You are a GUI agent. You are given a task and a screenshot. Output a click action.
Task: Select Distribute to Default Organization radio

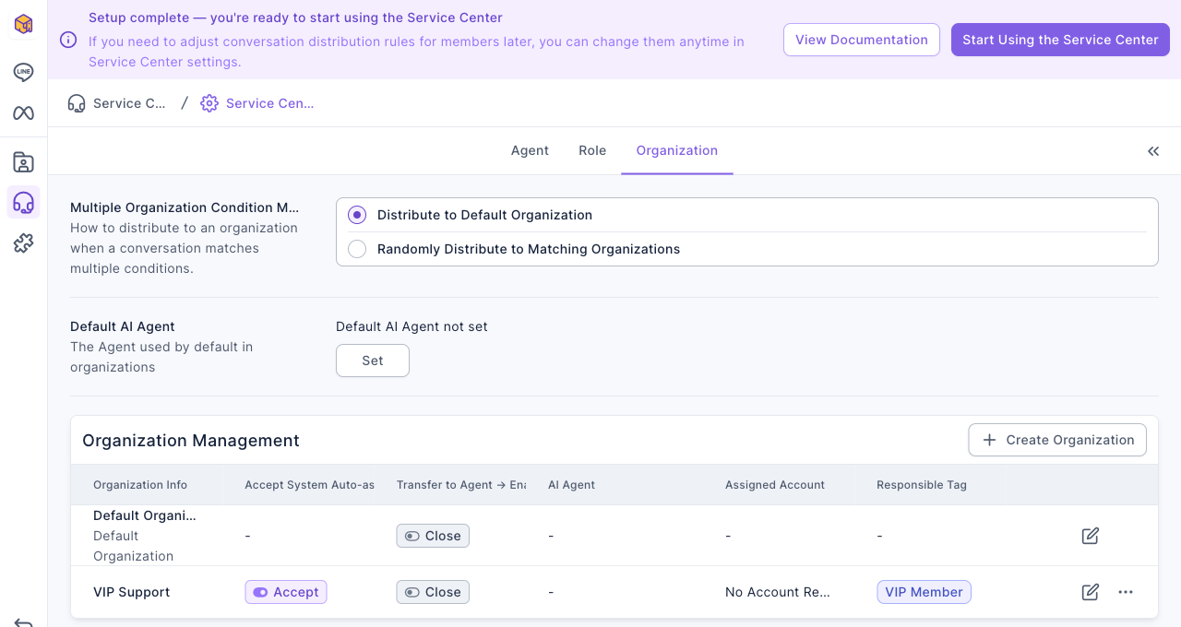click(357, 215)
